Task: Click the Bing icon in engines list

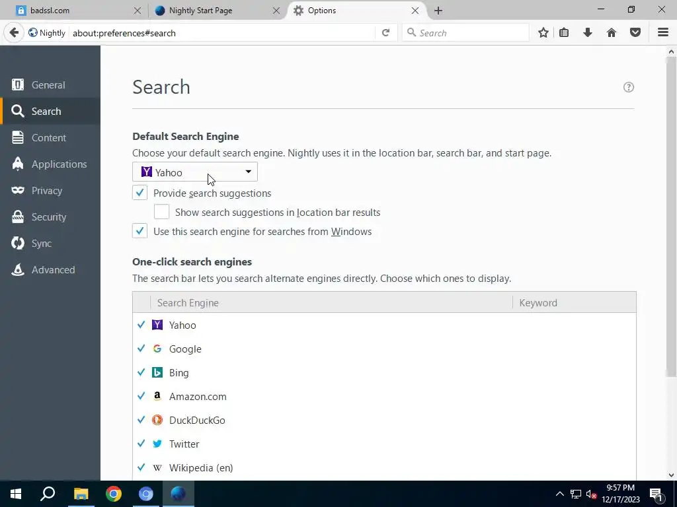Action: pos(157,372)
